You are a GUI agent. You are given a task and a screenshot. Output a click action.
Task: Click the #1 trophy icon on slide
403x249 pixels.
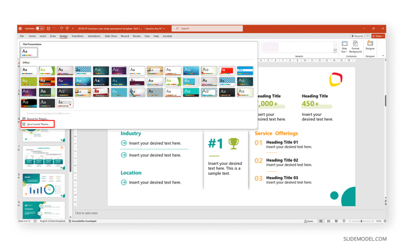click(233, 143)
